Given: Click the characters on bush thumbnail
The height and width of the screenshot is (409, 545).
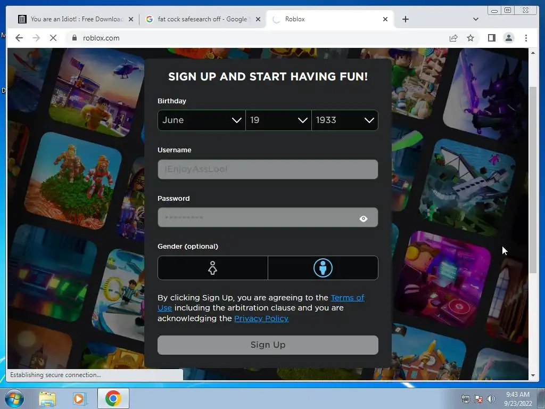Looking at the screenshot, I should [x=73, y=181].
